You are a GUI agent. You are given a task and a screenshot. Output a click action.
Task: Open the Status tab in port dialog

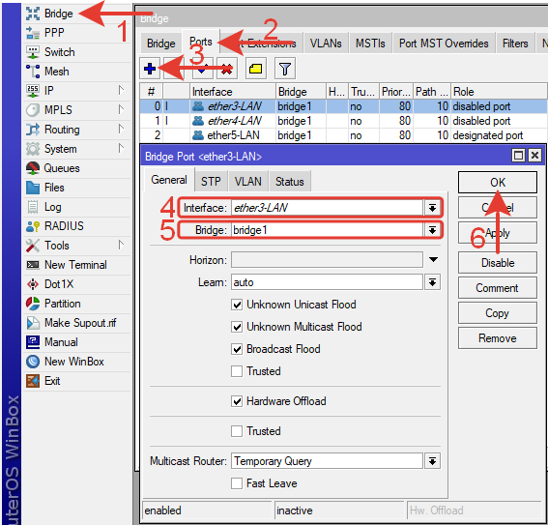click(290, 182)
